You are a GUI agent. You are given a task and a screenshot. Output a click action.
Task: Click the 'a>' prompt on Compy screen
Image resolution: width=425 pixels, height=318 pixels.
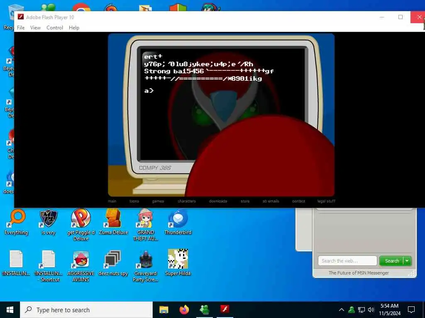(x=149, y=91)
